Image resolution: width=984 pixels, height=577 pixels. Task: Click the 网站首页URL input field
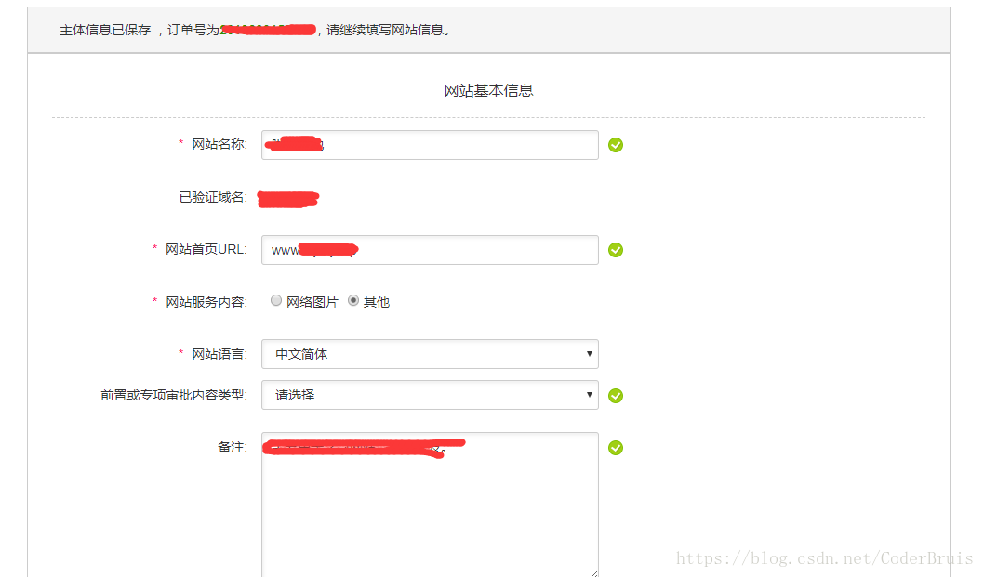tap(430, 250)
